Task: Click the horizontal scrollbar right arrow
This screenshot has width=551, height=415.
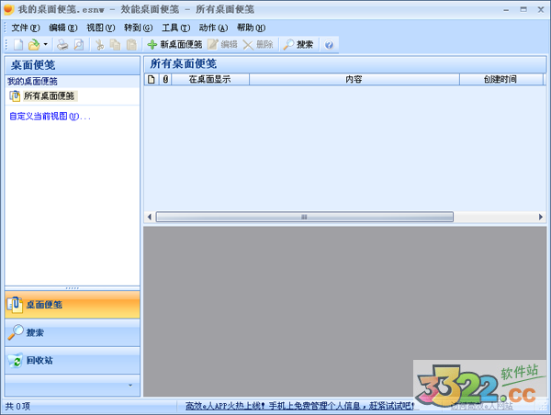Action: pos(541,217)
